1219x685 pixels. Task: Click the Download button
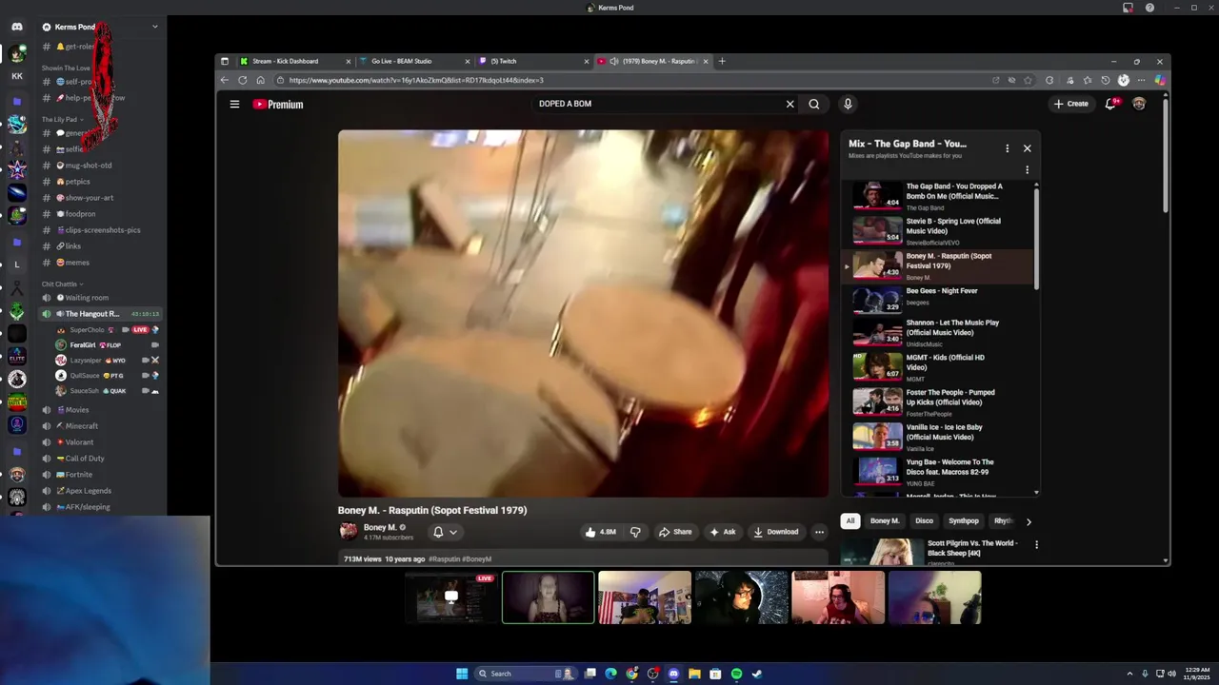point(775,532)
